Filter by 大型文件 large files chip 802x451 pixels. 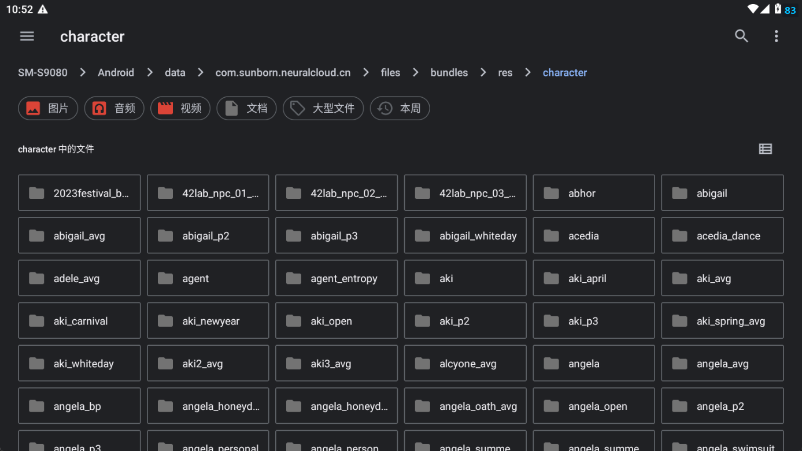(x=323, y=108)
